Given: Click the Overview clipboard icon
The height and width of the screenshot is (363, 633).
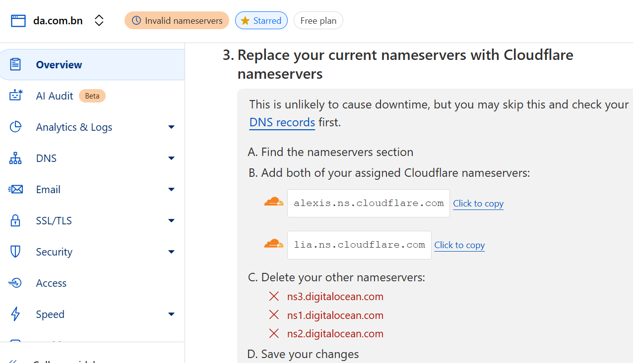Looking at the screenshot, I should [15, 64].
